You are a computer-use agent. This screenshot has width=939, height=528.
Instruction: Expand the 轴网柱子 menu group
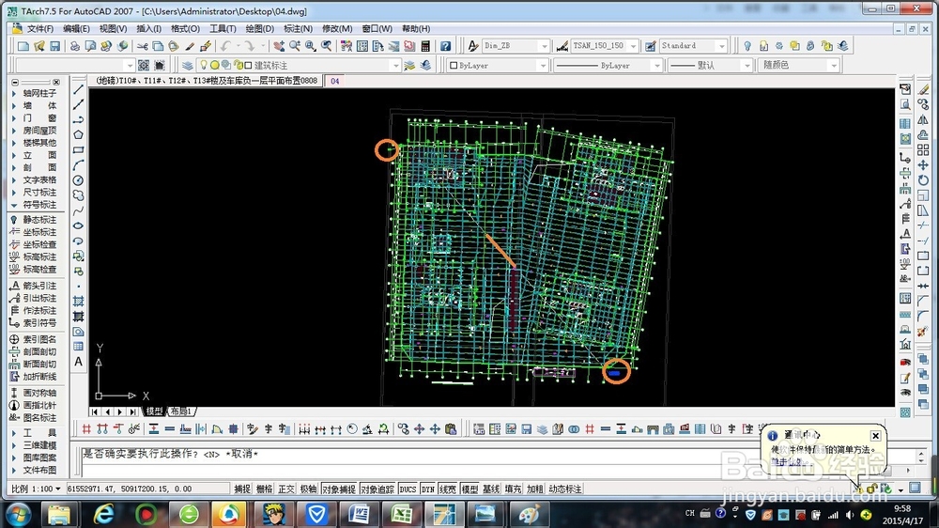pos(38,94)
